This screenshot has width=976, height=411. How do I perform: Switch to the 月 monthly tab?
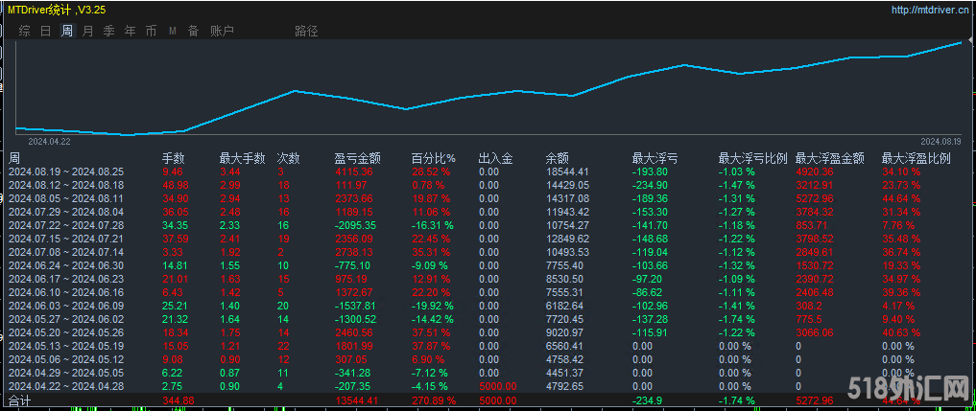pyautogui.click(x=87, y=31)
